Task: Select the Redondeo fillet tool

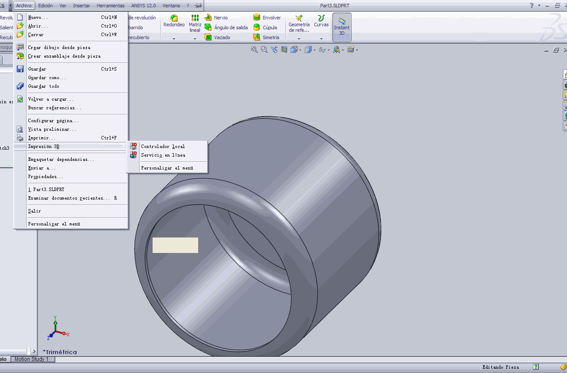Action: click(x=174, y=21)
